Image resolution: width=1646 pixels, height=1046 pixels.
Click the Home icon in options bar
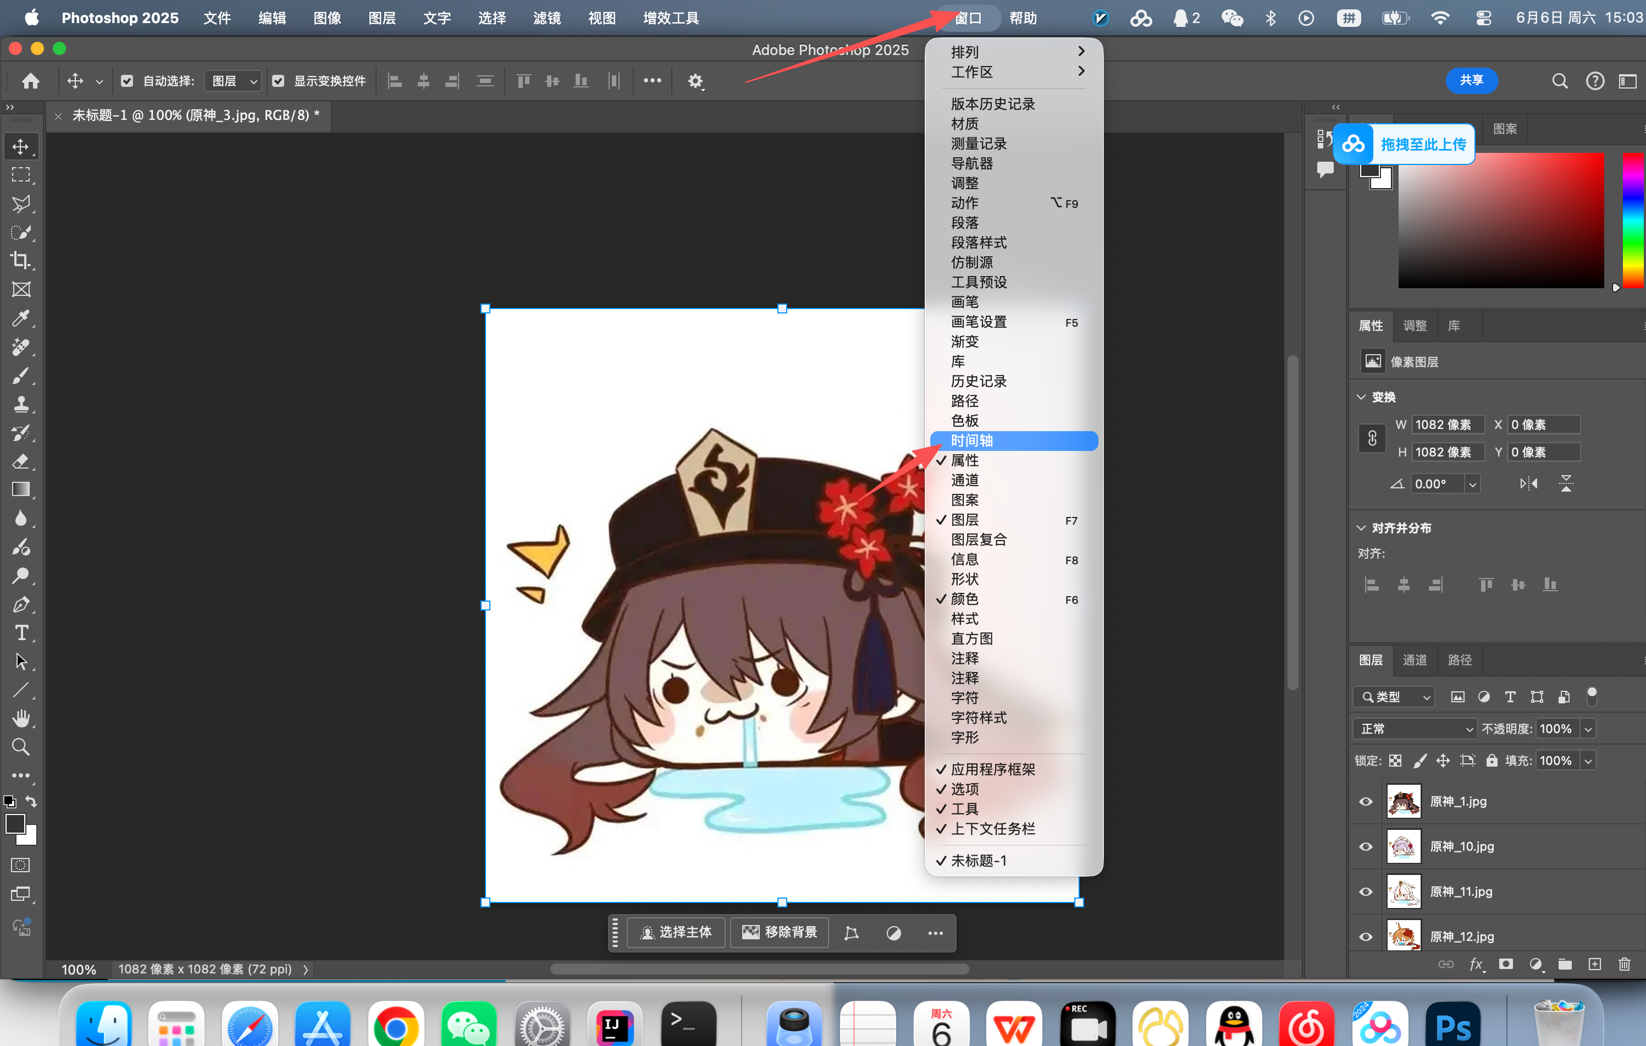pos(30,81)
